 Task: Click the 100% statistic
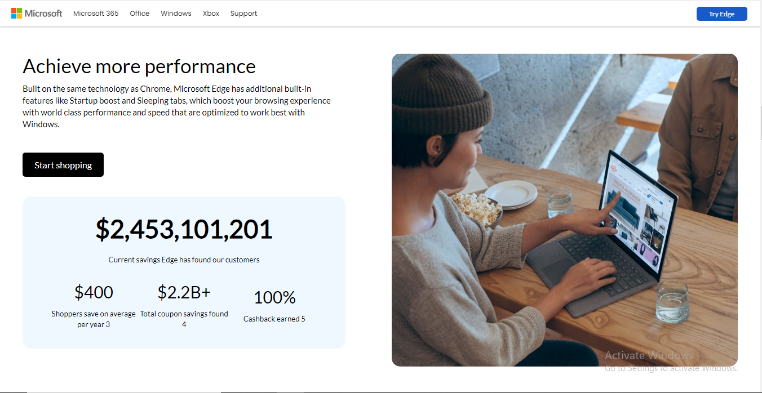tap(274, 297)
